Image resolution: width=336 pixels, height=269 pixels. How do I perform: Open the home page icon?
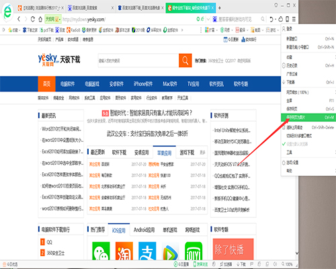click(x=40, y=20)
